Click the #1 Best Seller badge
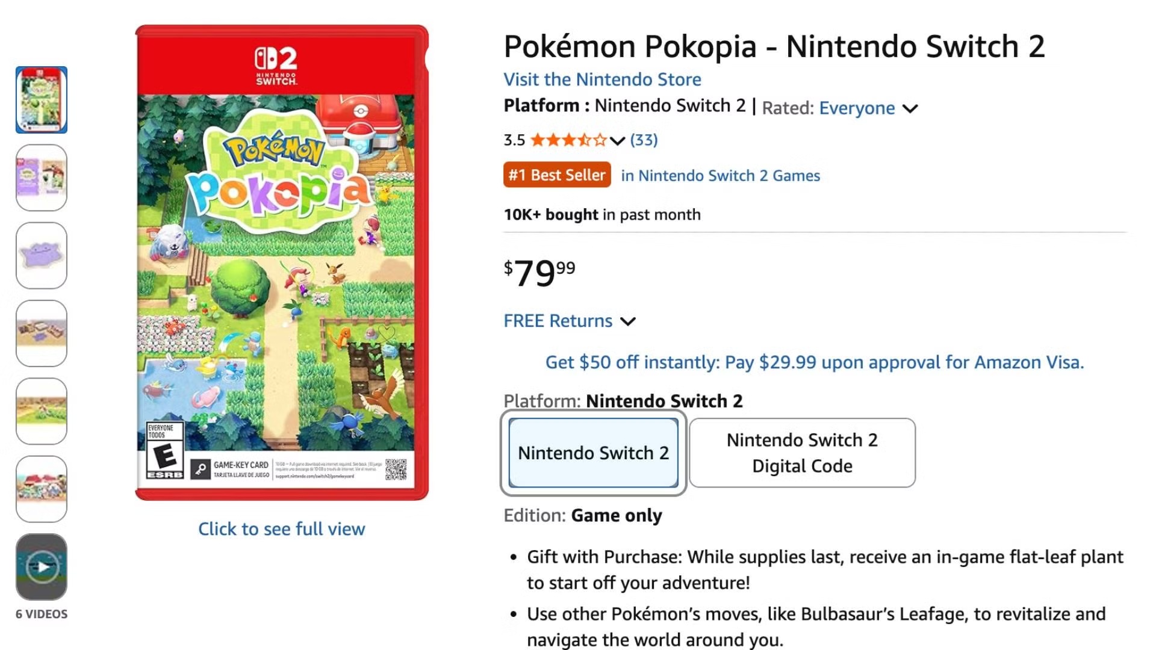Viewport: 1156px width, 650px height. 556,175
